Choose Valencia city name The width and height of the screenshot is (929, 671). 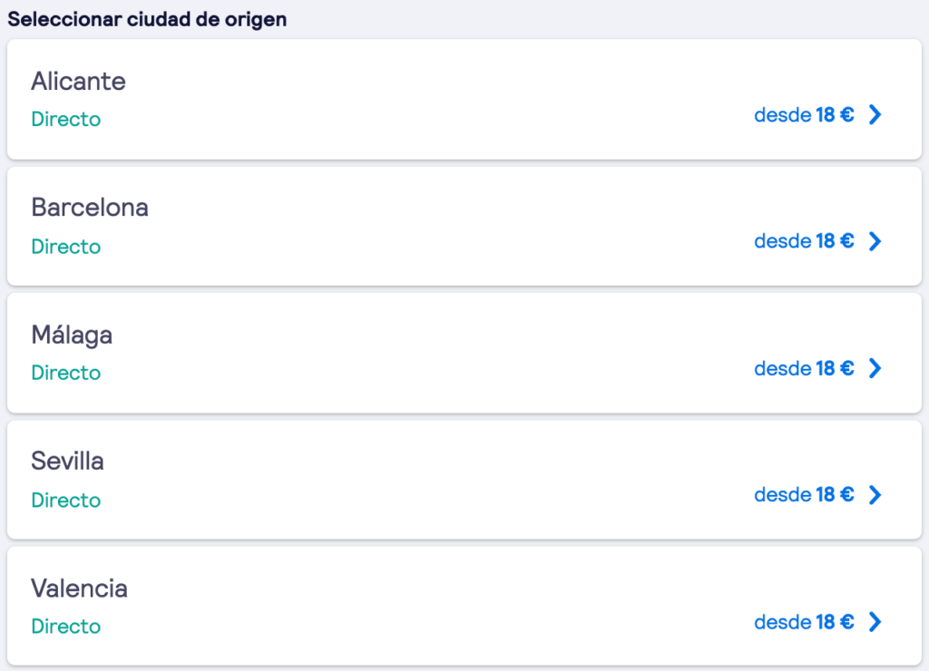coord(80,588)
